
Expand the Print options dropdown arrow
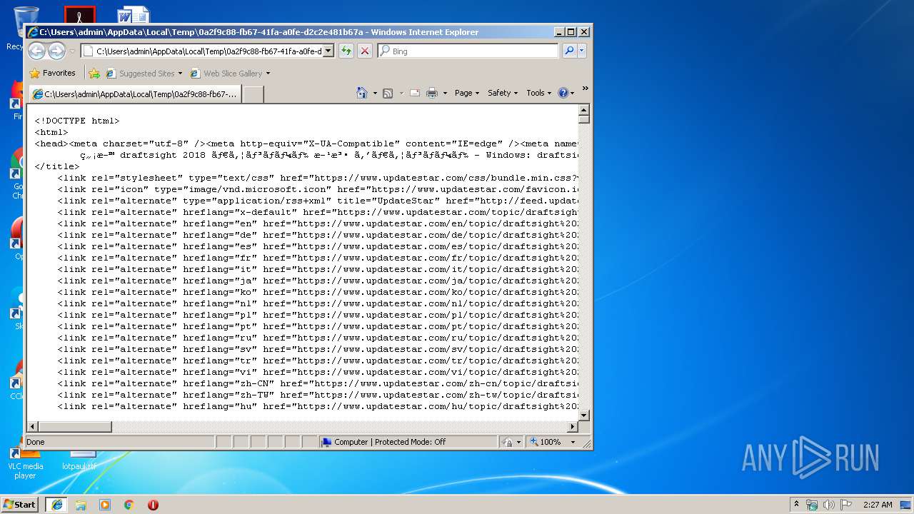click(445, 93)
